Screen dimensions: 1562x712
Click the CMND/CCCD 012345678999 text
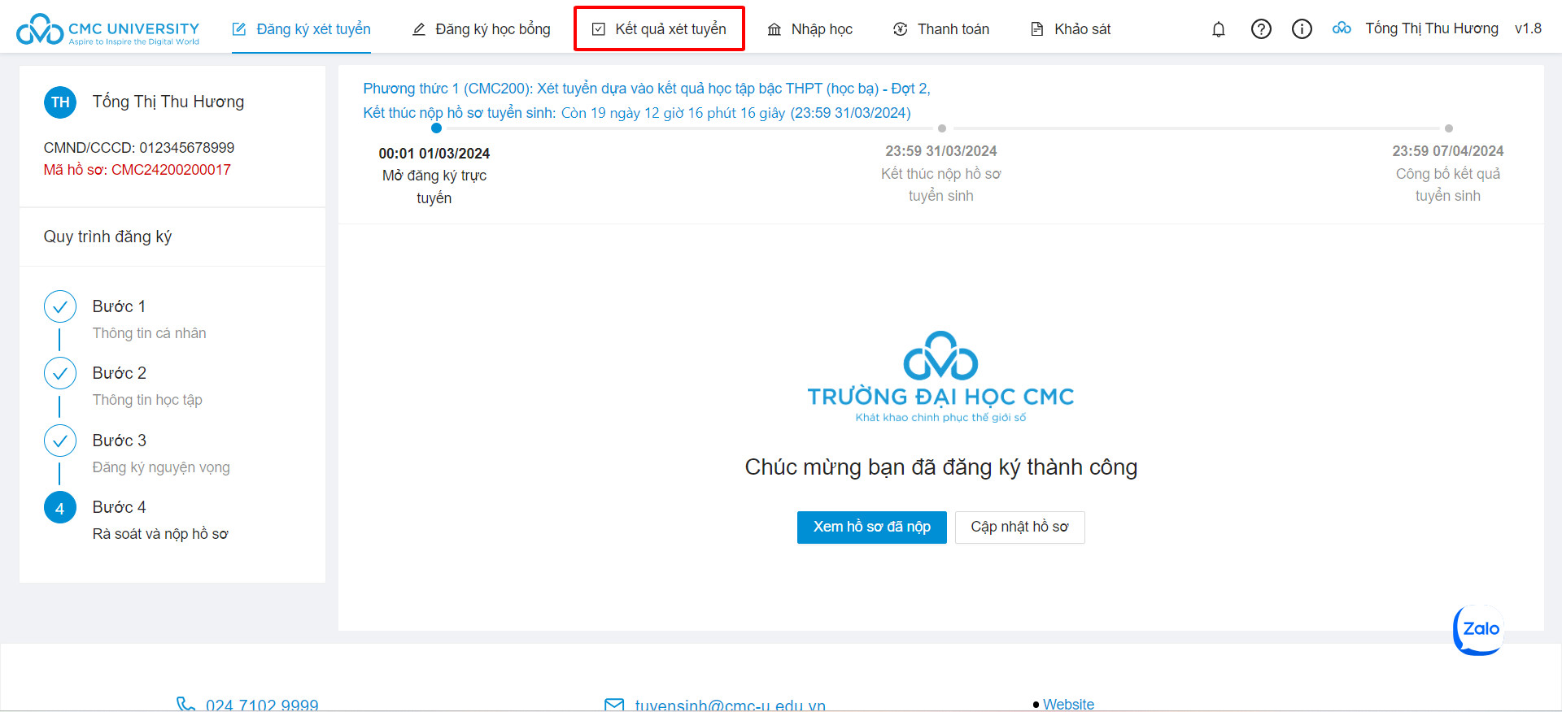[139, 148]
